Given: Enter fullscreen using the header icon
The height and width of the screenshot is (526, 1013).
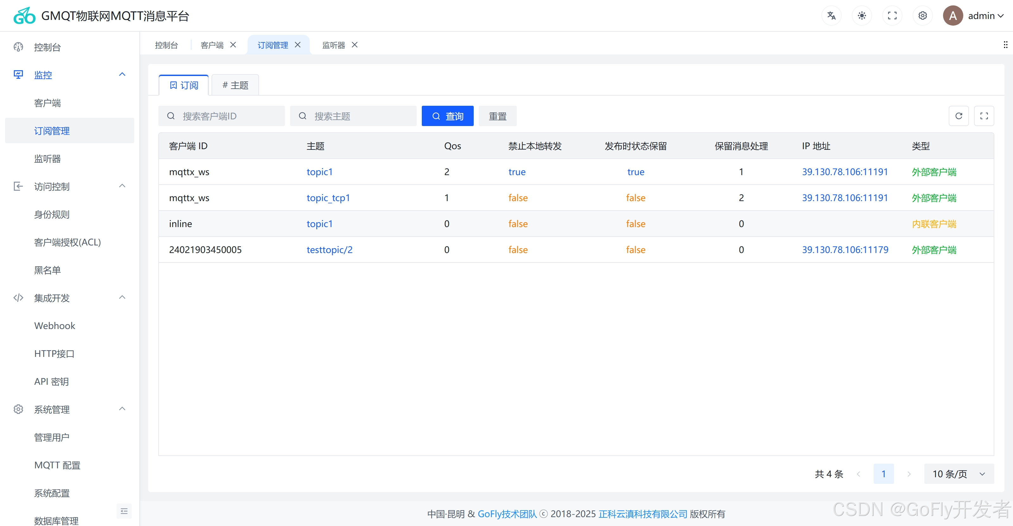Looking at the screenshot, I should click(892, 16).
